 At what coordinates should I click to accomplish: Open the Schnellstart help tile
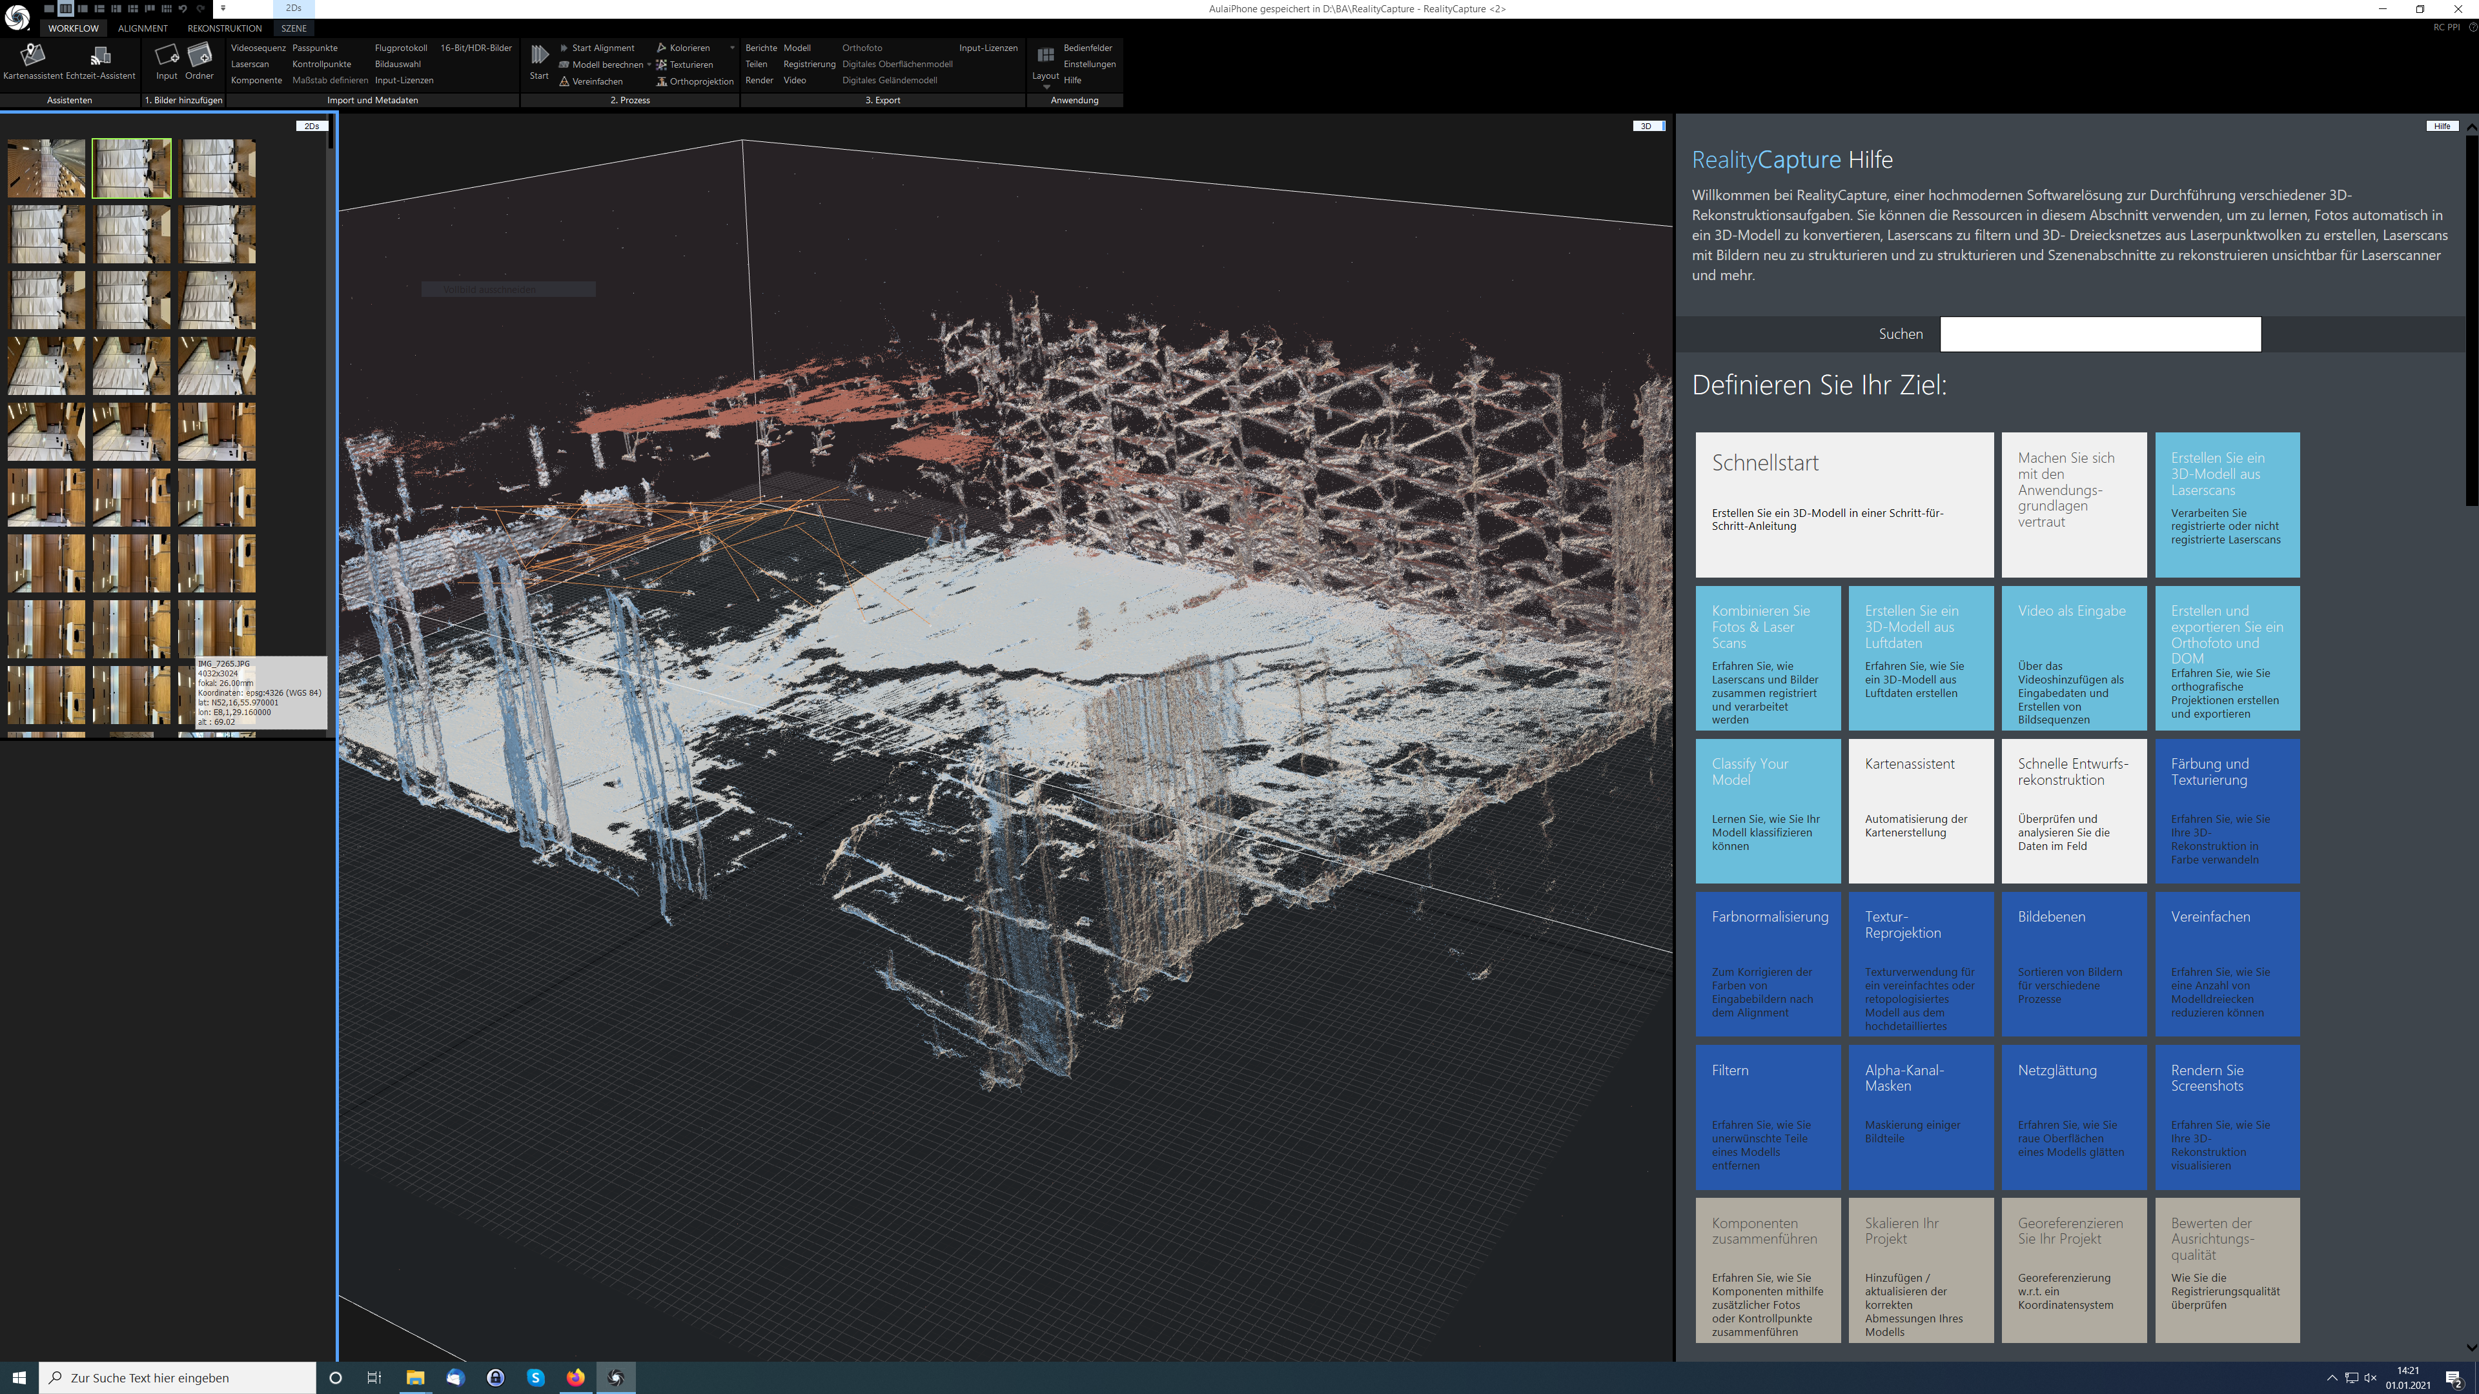1844,504
